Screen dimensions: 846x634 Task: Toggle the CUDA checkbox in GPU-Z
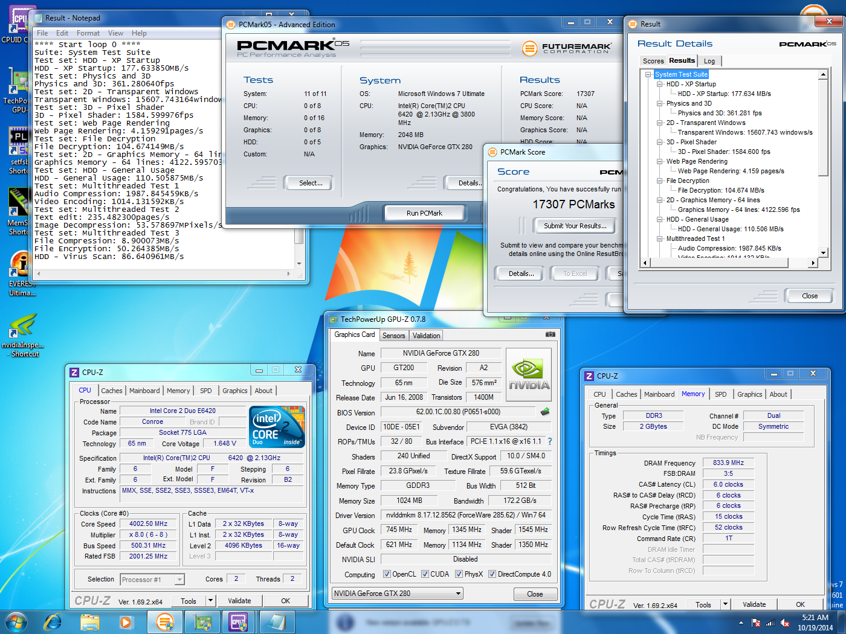click(425, 574)
